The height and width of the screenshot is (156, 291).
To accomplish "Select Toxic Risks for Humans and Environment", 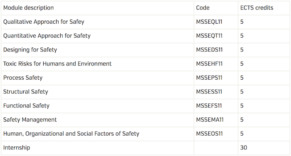I will click(x=57, y=64).
